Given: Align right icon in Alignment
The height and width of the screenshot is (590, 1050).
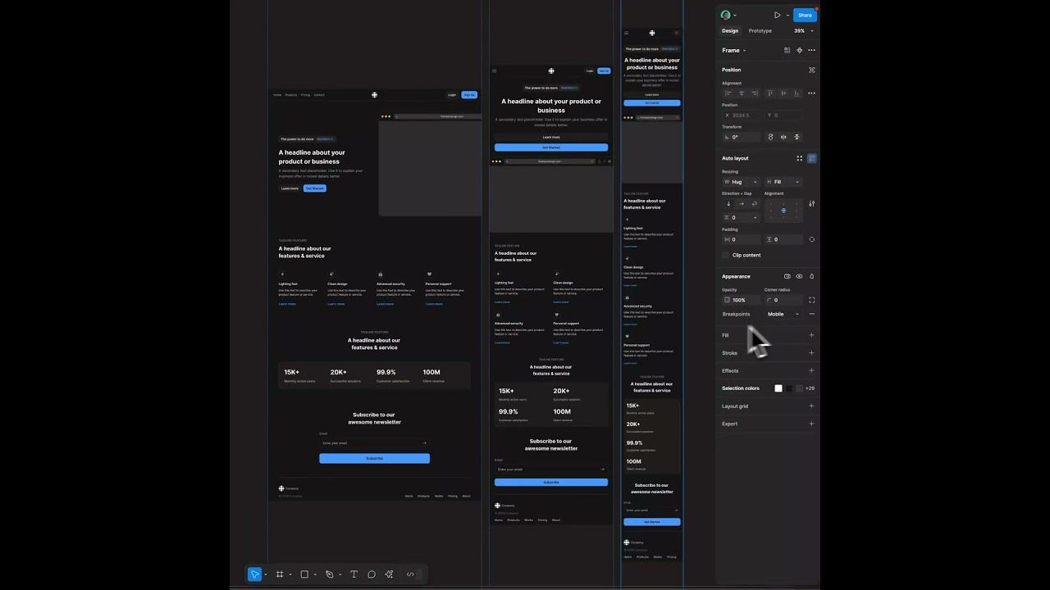Looking at the screenshot, I should pos(755,93).
